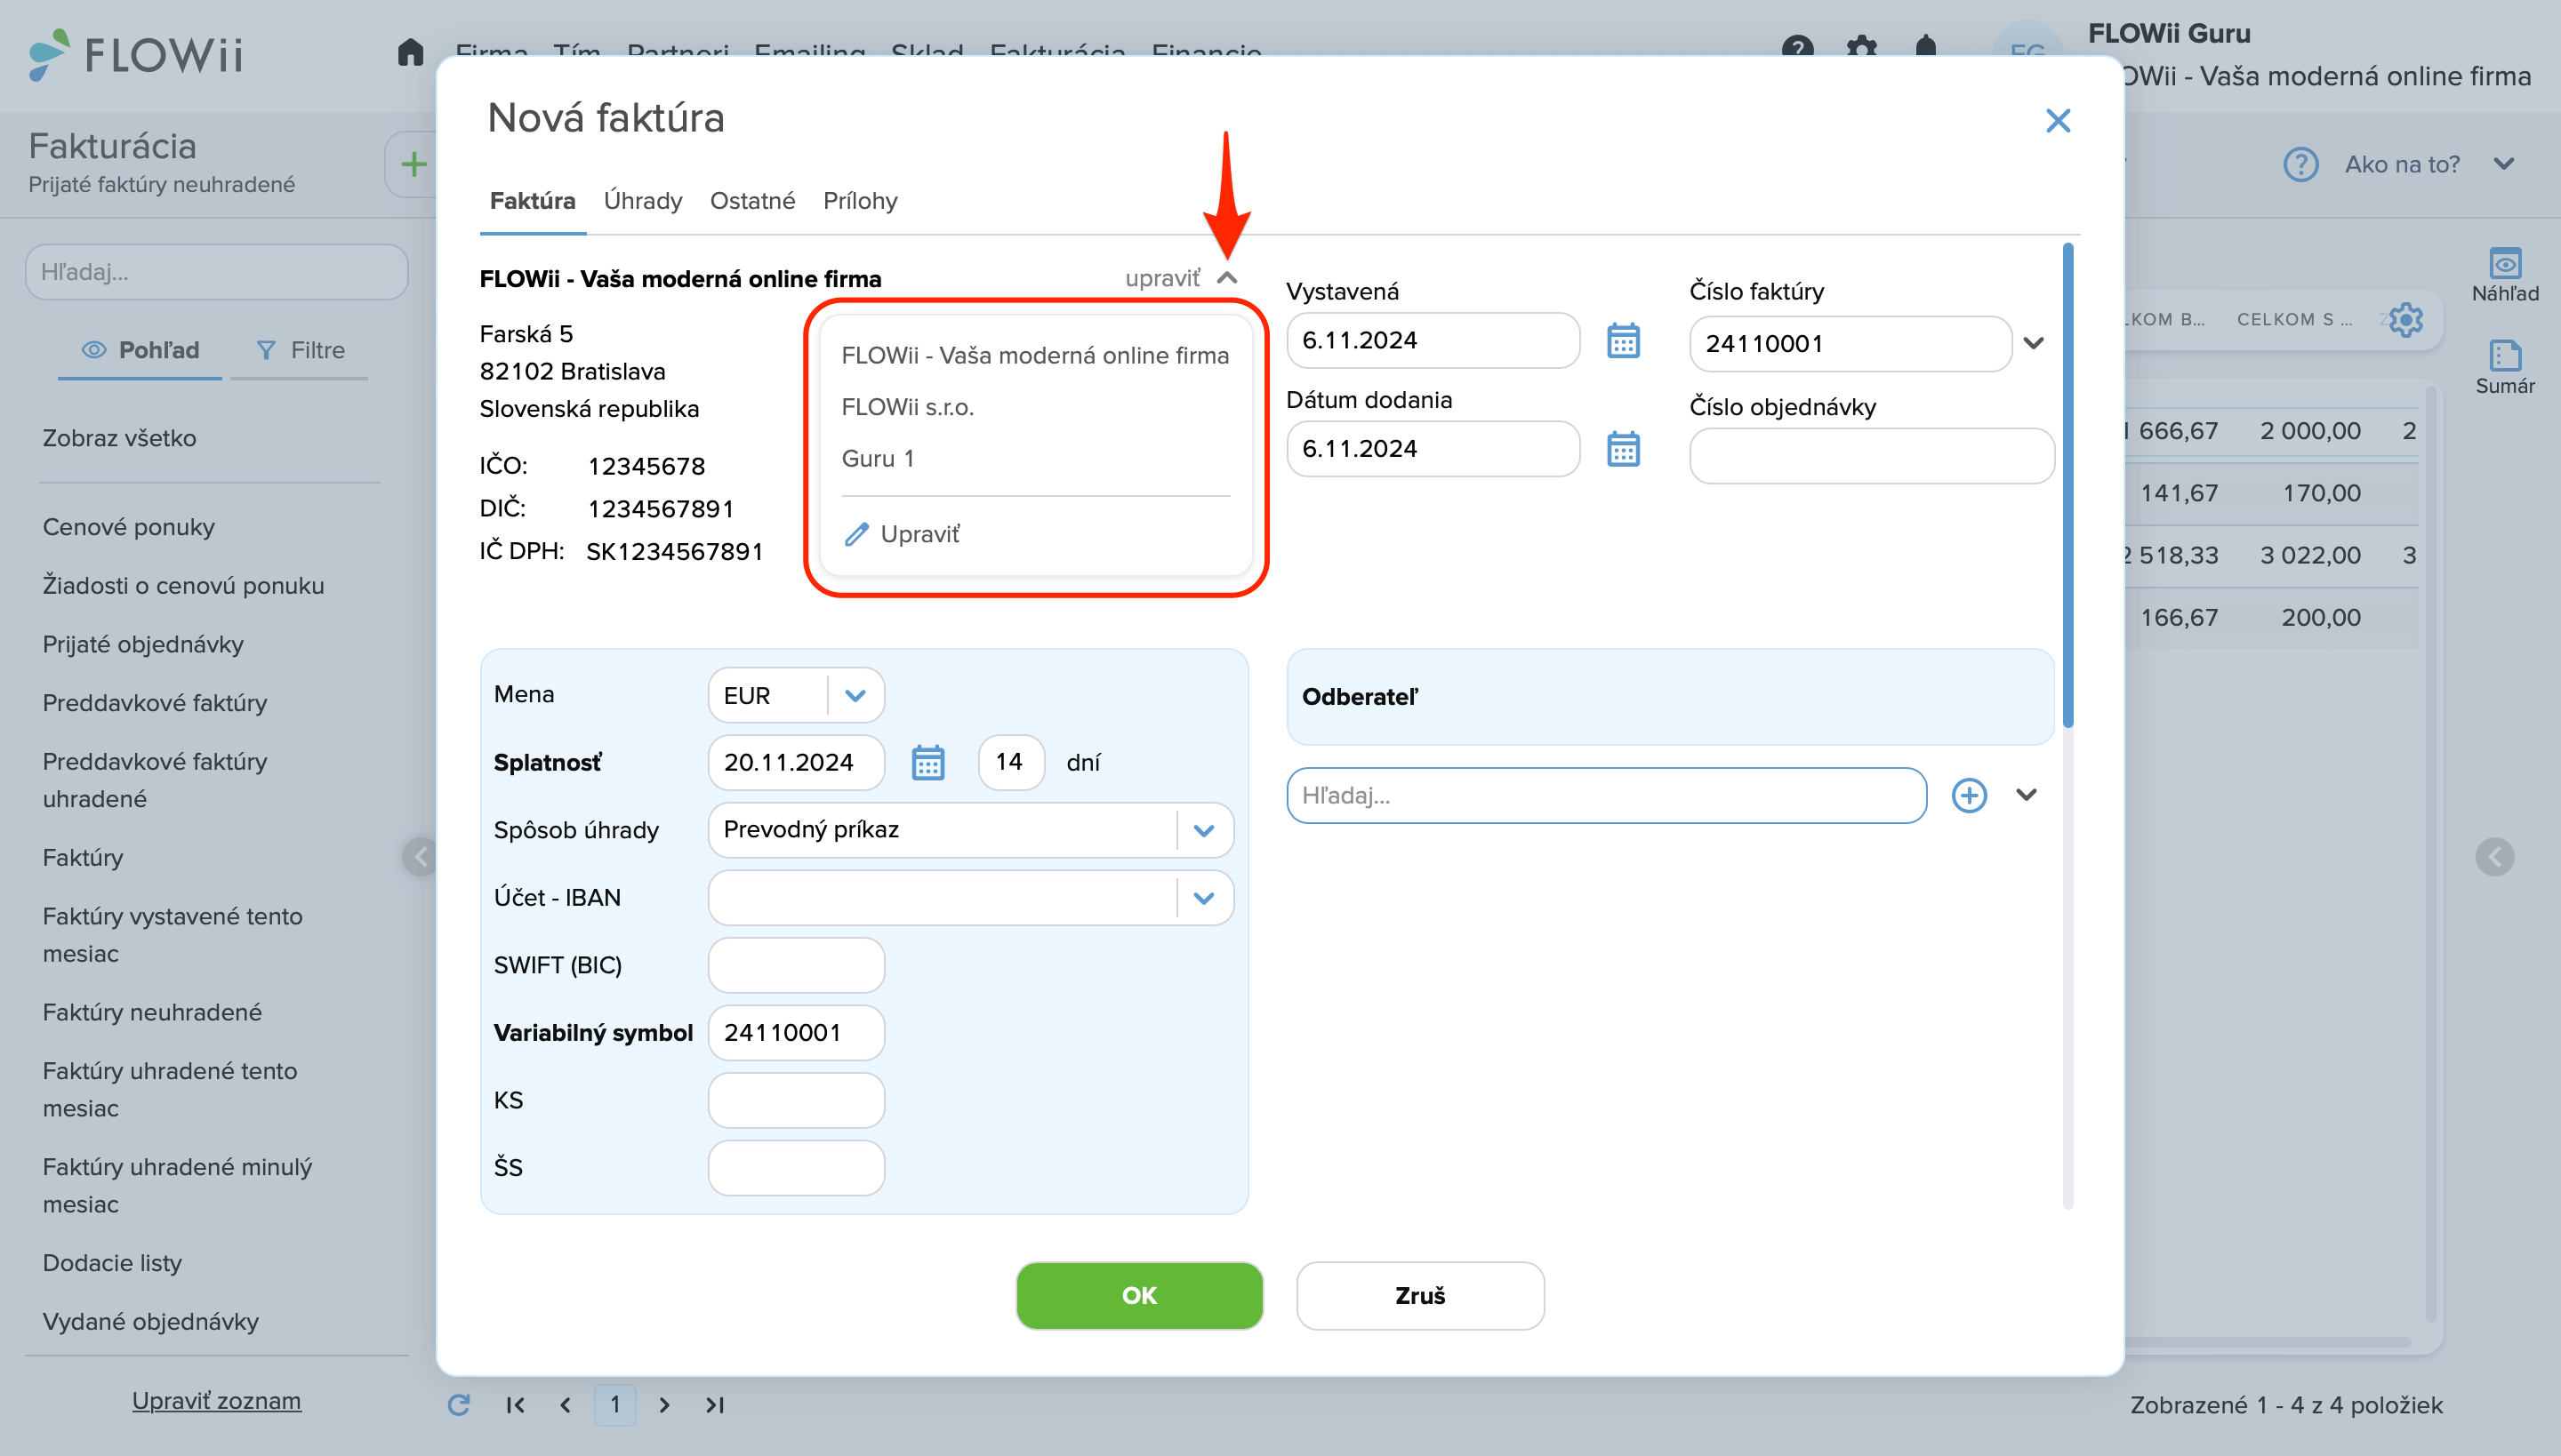The image size is (2561, 1456).
Task: Go to next page of list
Action: pyautogui.click(x=664, y=1405)
